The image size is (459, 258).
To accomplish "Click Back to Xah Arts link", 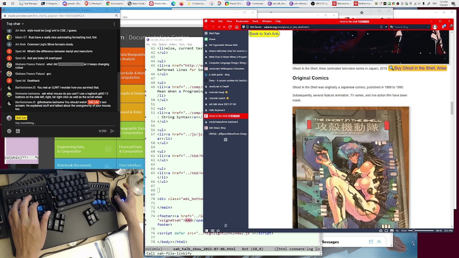I will 264,34.
